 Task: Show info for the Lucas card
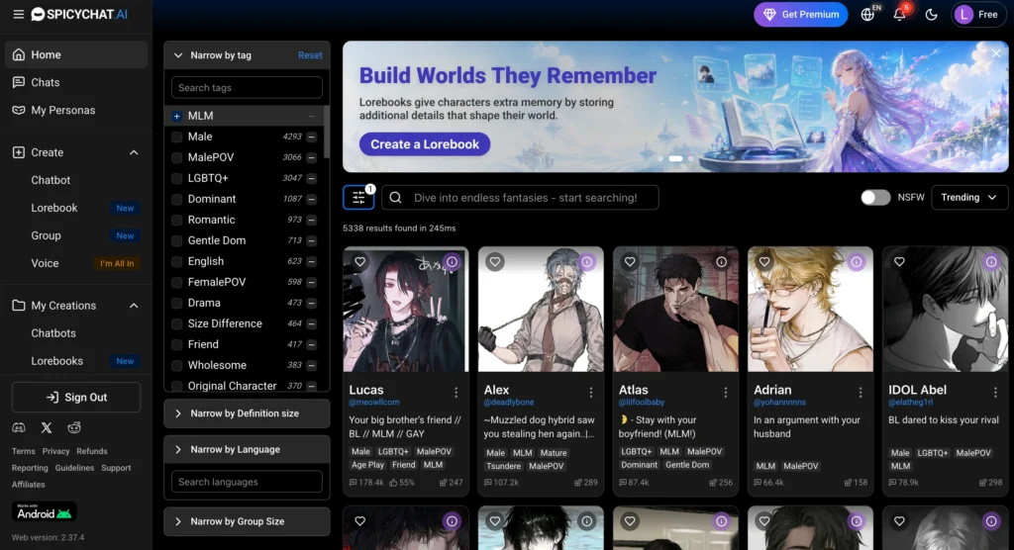pos(452,262)
